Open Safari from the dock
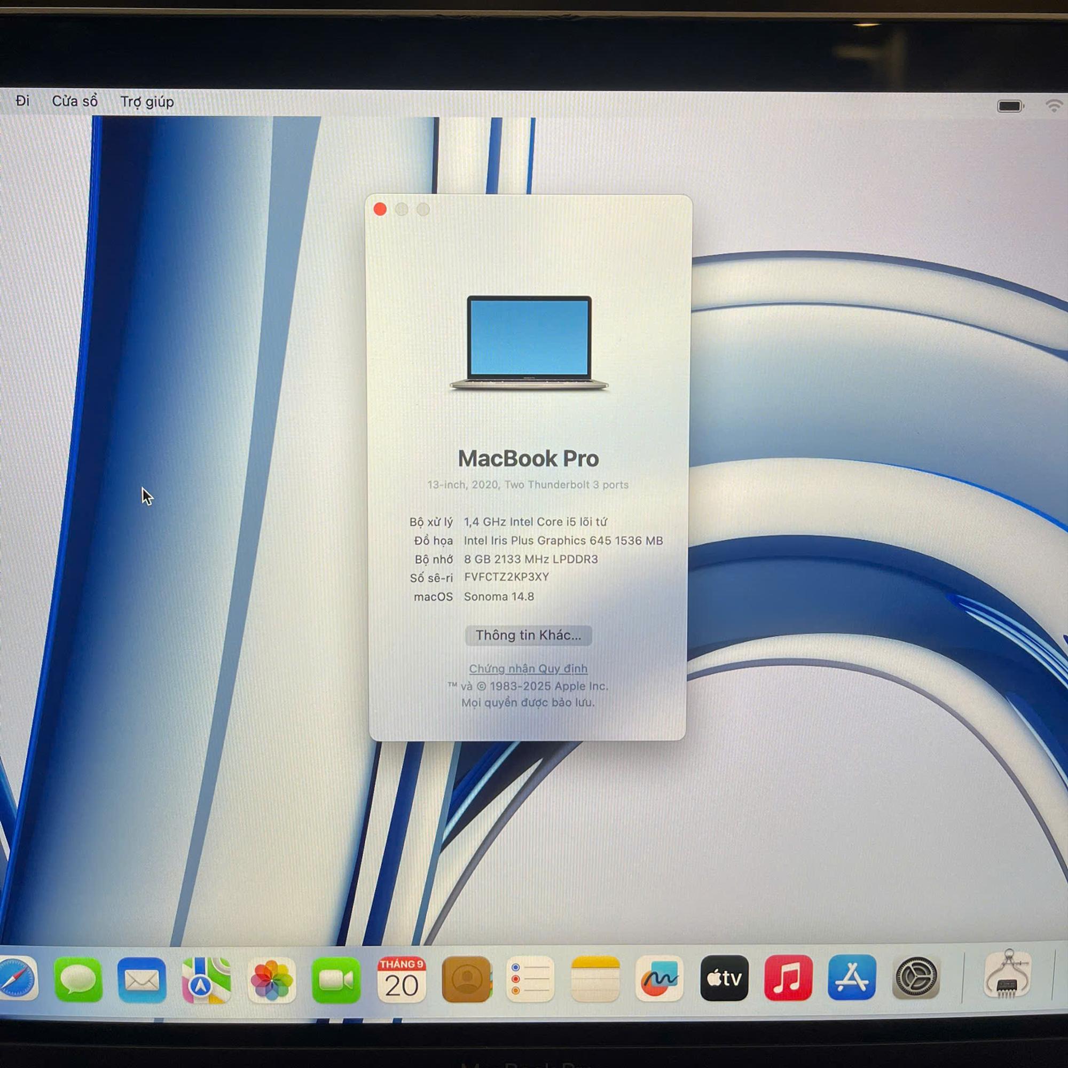Image resolution: width=1068 pixels, height=1068 pixels. pyautogui.click(x=17, y=979)
